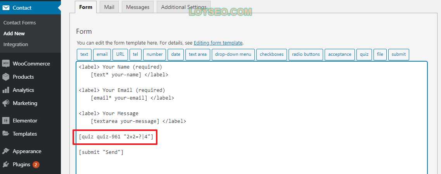Viewport: 441px width, 174px height.
Task: Click the Plugins update count badge
Action: point(36,164)
